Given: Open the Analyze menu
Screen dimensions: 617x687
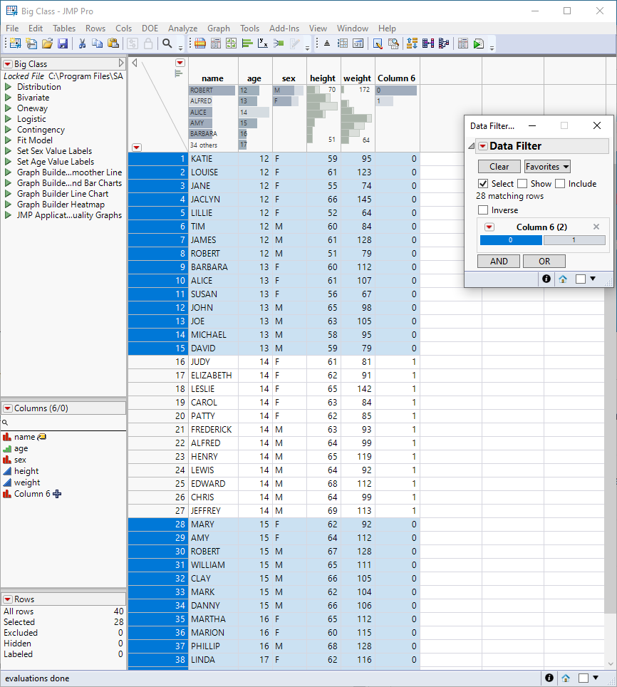Looking at the screenshot, I should click(x=182, y=29).
